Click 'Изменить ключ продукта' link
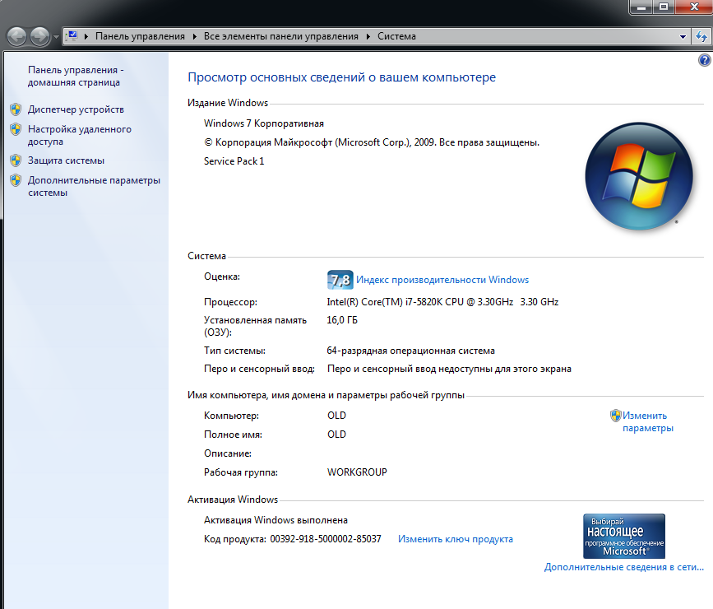 click(456, 539)
